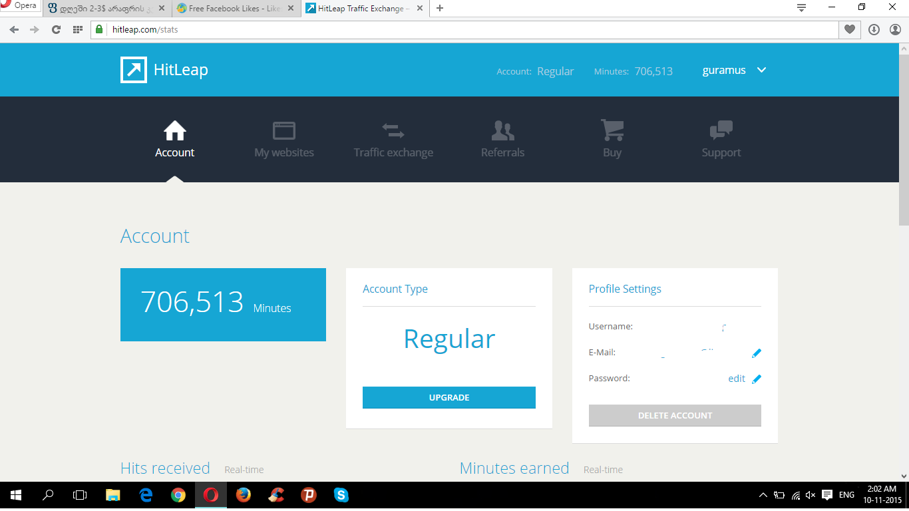Screen dimensions: 909x511
Task: Close the Free Facebook Likes tab
Action: point(290,9)
